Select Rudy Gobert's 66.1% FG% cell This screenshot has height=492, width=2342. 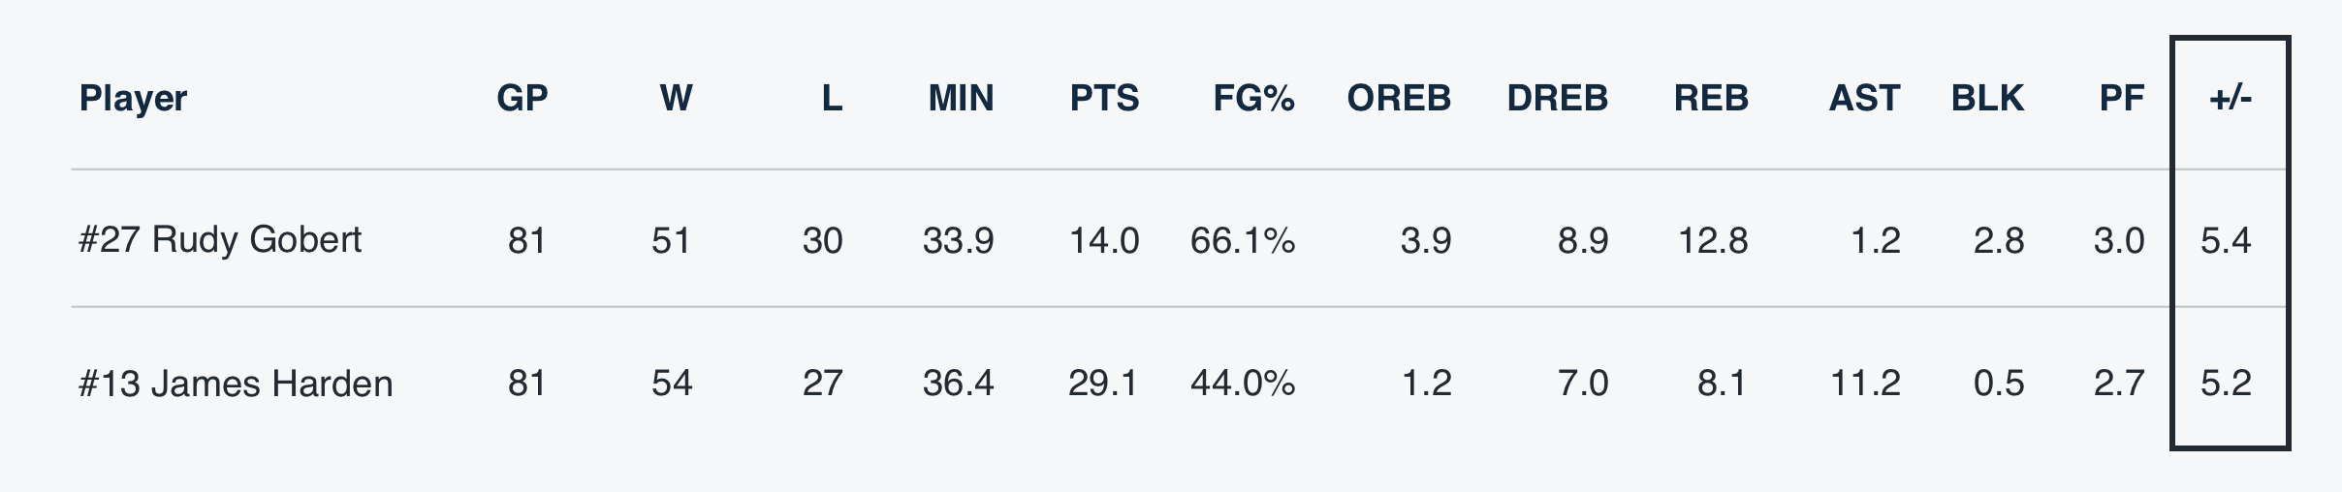coord(1242,240)
